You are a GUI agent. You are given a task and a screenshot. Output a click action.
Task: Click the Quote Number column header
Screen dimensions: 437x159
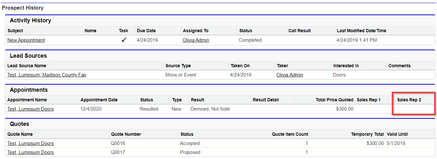tap(126, 134)
